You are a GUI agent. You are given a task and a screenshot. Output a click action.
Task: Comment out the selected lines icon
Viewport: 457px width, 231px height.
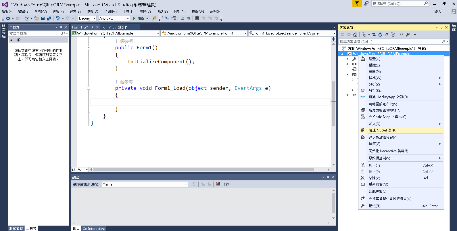click(182, 18)
